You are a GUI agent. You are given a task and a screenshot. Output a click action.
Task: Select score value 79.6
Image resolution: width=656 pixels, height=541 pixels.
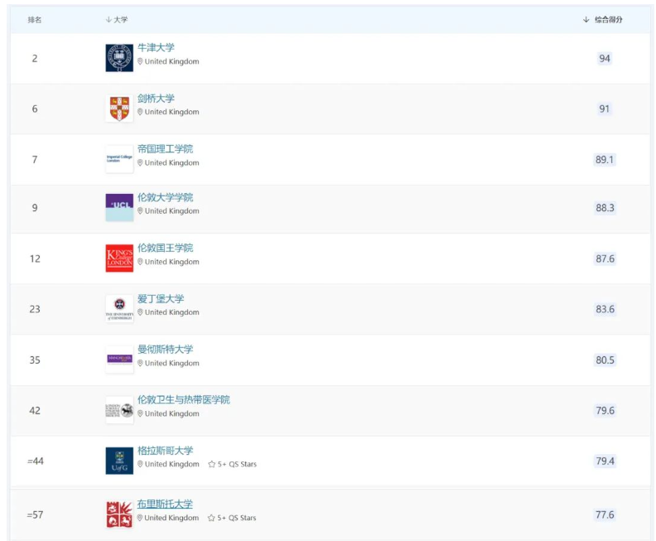point(605,410)
